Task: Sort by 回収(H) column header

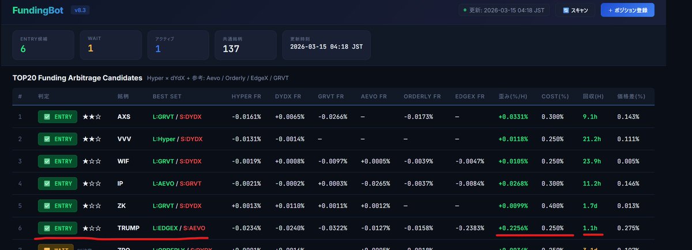Action: [x=592, y=96]
